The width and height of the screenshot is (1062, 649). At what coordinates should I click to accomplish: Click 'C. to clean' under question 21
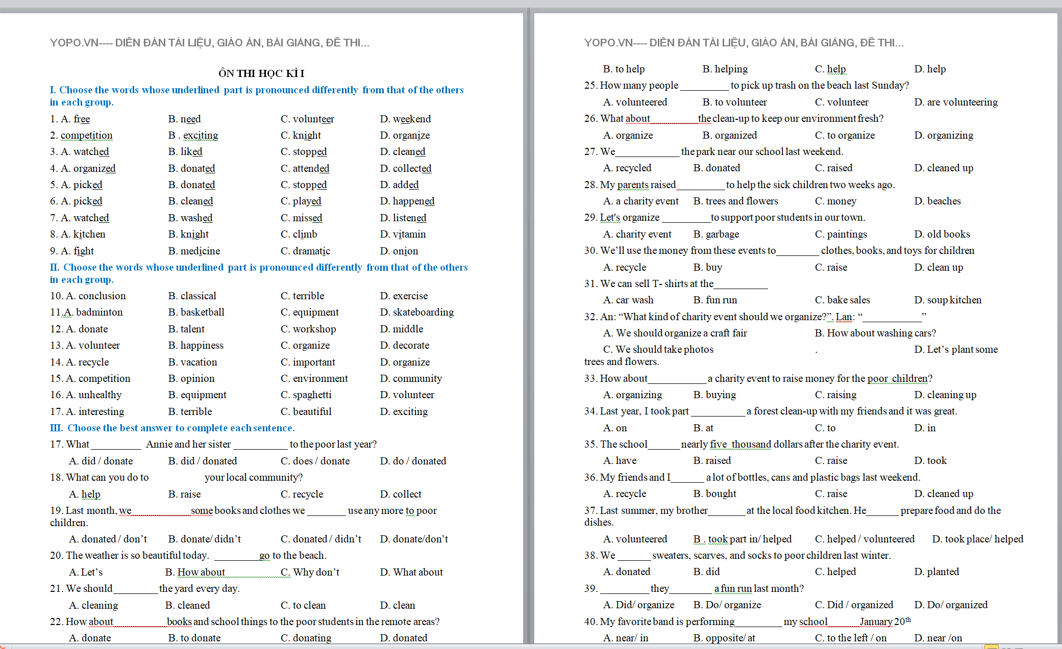303,605
